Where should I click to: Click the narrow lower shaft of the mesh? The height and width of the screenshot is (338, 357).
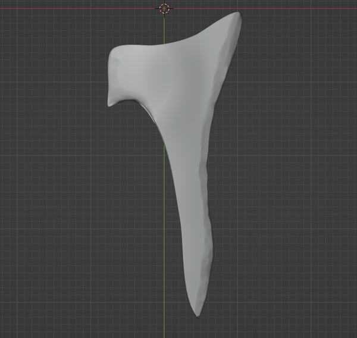pyautogui.click(x=193, y=226)
